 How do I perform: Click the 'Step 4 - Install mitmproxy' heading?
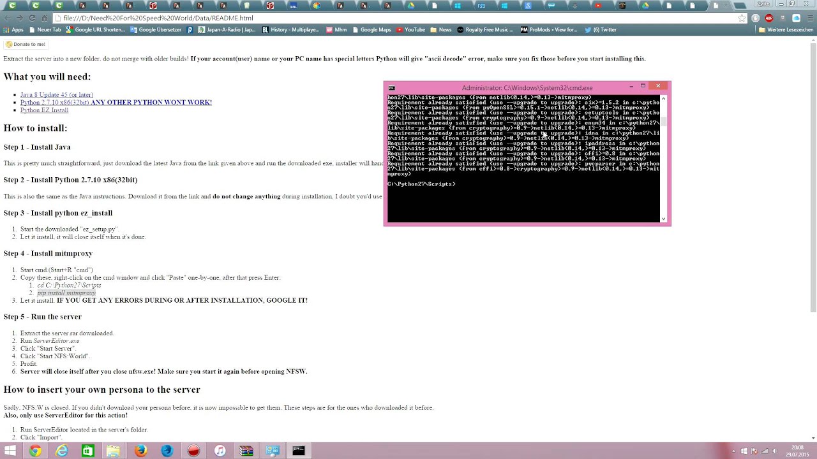pyautogui.click(x=48, y=253)
